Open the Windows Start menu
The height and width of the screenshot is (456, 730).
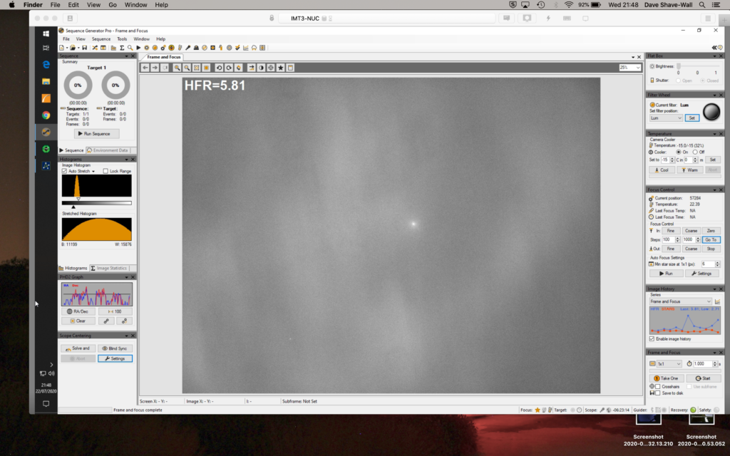tap(46, 33)
